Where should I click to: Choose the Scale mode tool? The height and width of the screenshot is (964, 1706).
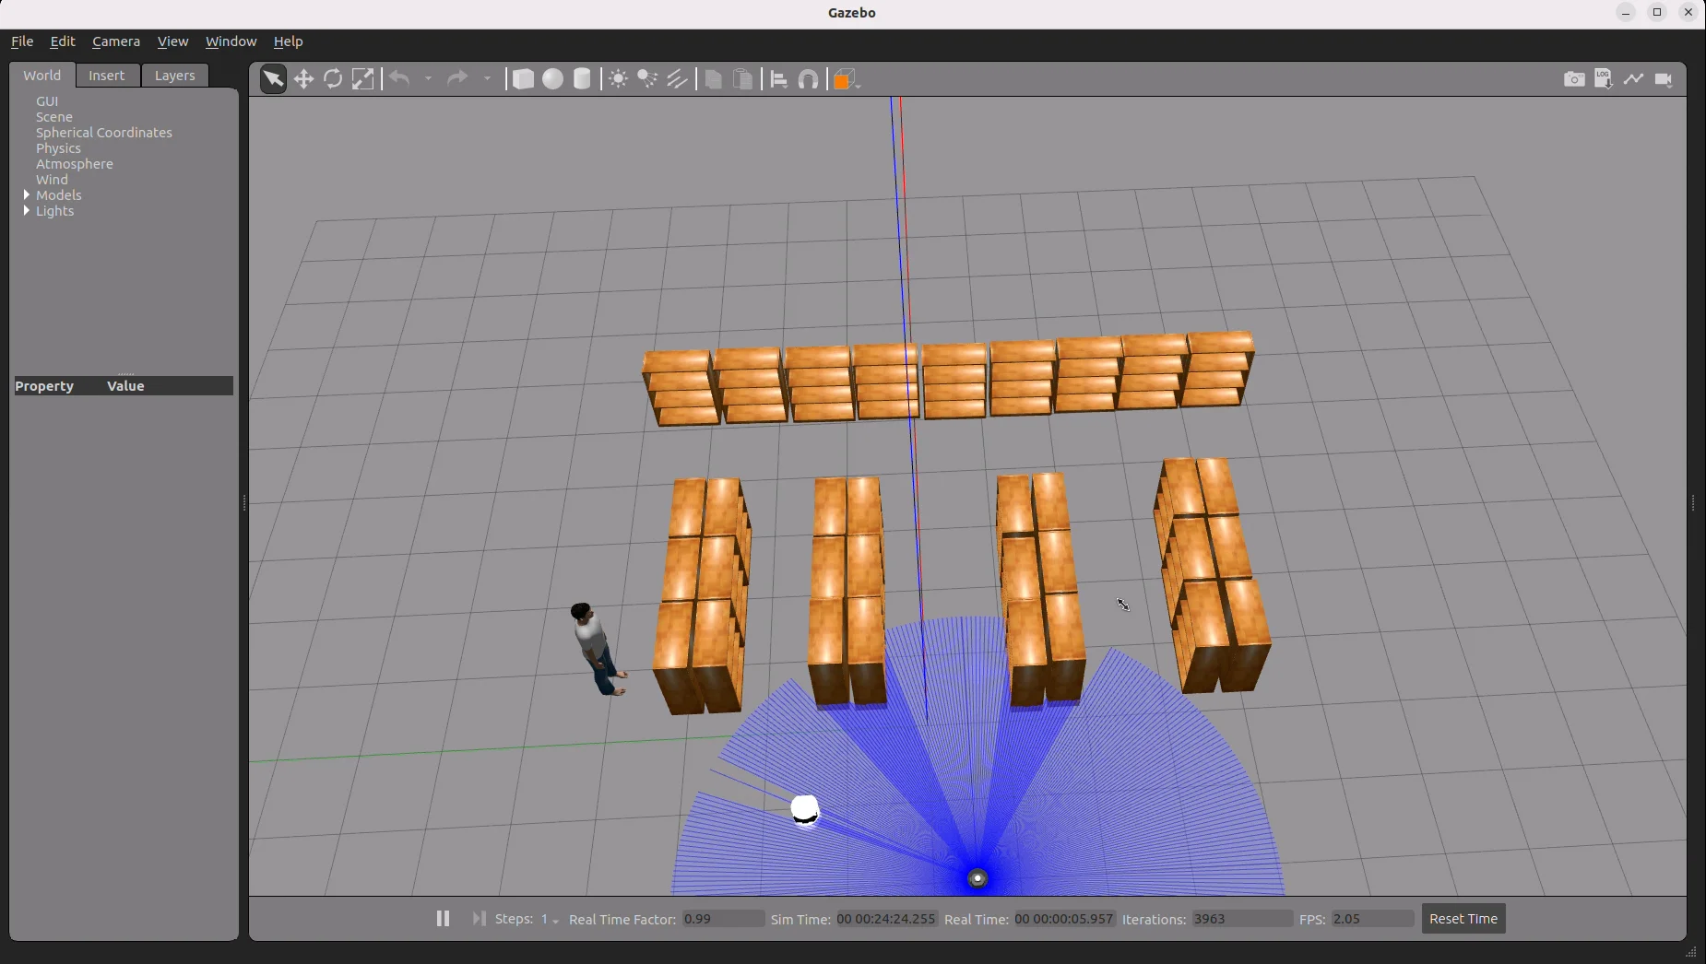tap(363, 79)
